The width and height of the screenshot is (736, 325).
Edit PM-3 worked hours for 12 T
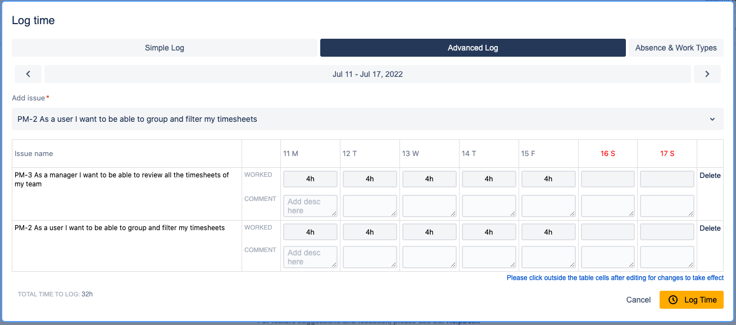[370, 179]
